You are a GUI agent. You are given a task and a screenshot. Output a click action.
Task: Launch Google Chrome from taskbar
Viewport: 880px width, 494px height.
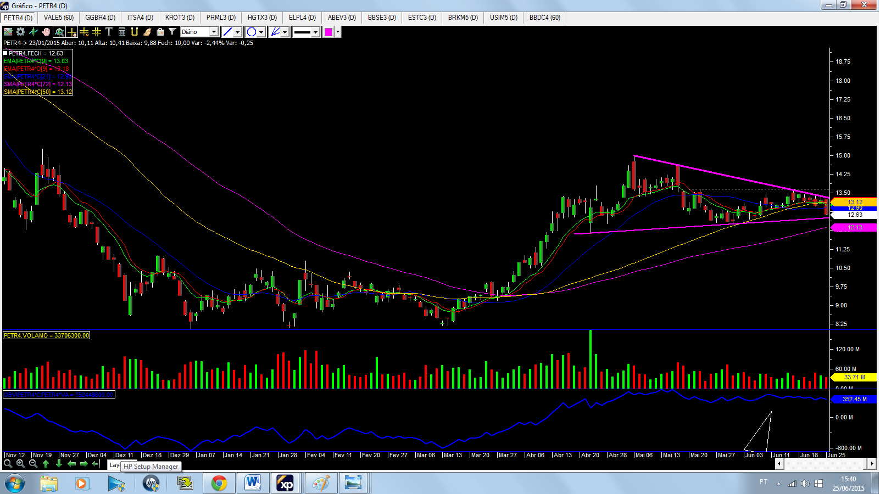click(x=219, y=484)
